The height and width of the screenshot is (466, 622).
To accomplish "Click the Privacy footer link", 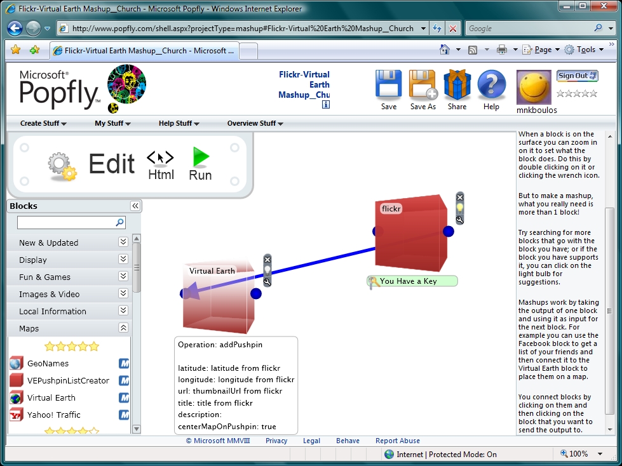I will coord(276,441).
